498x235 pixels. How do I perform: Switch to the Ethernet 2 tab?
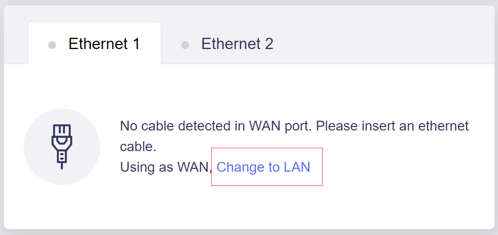pos(237,44)
